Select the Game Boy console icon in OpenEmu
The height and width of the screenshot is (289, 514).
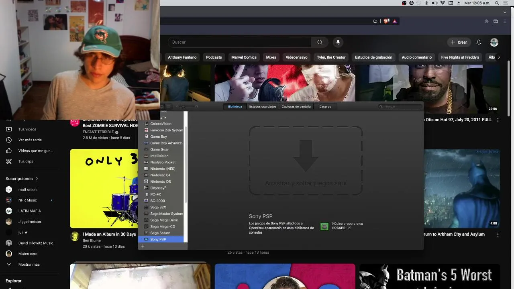pyautogui.click(x=146, y=136)
